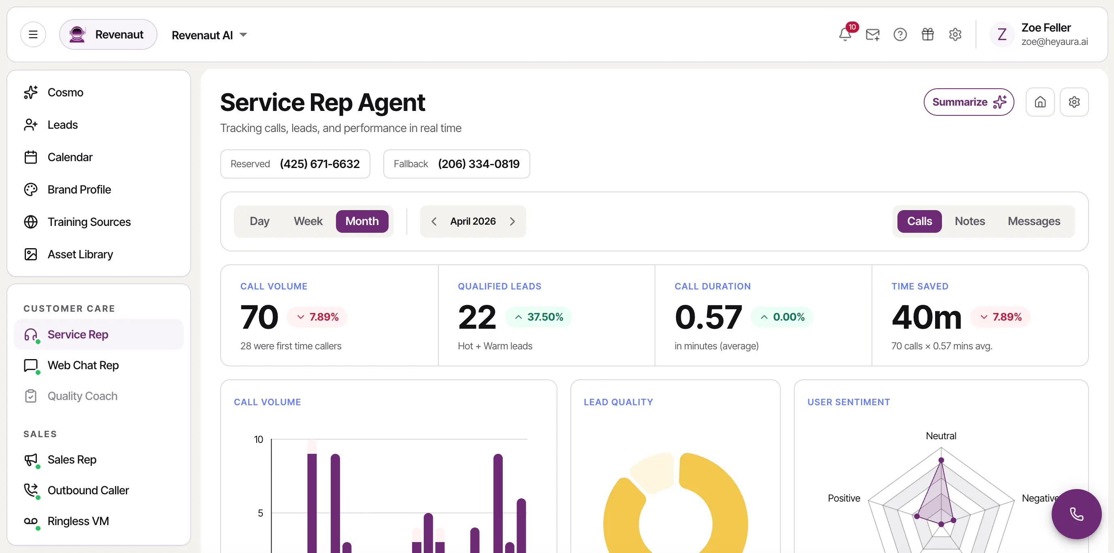The image size is (1114, 553).
Task: Click the Cosmo sparkle icon
Action: pos(31,92)
